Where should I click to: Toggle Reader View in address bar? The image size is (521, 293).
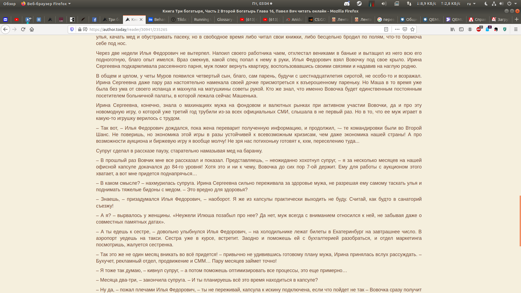(386, 29)
